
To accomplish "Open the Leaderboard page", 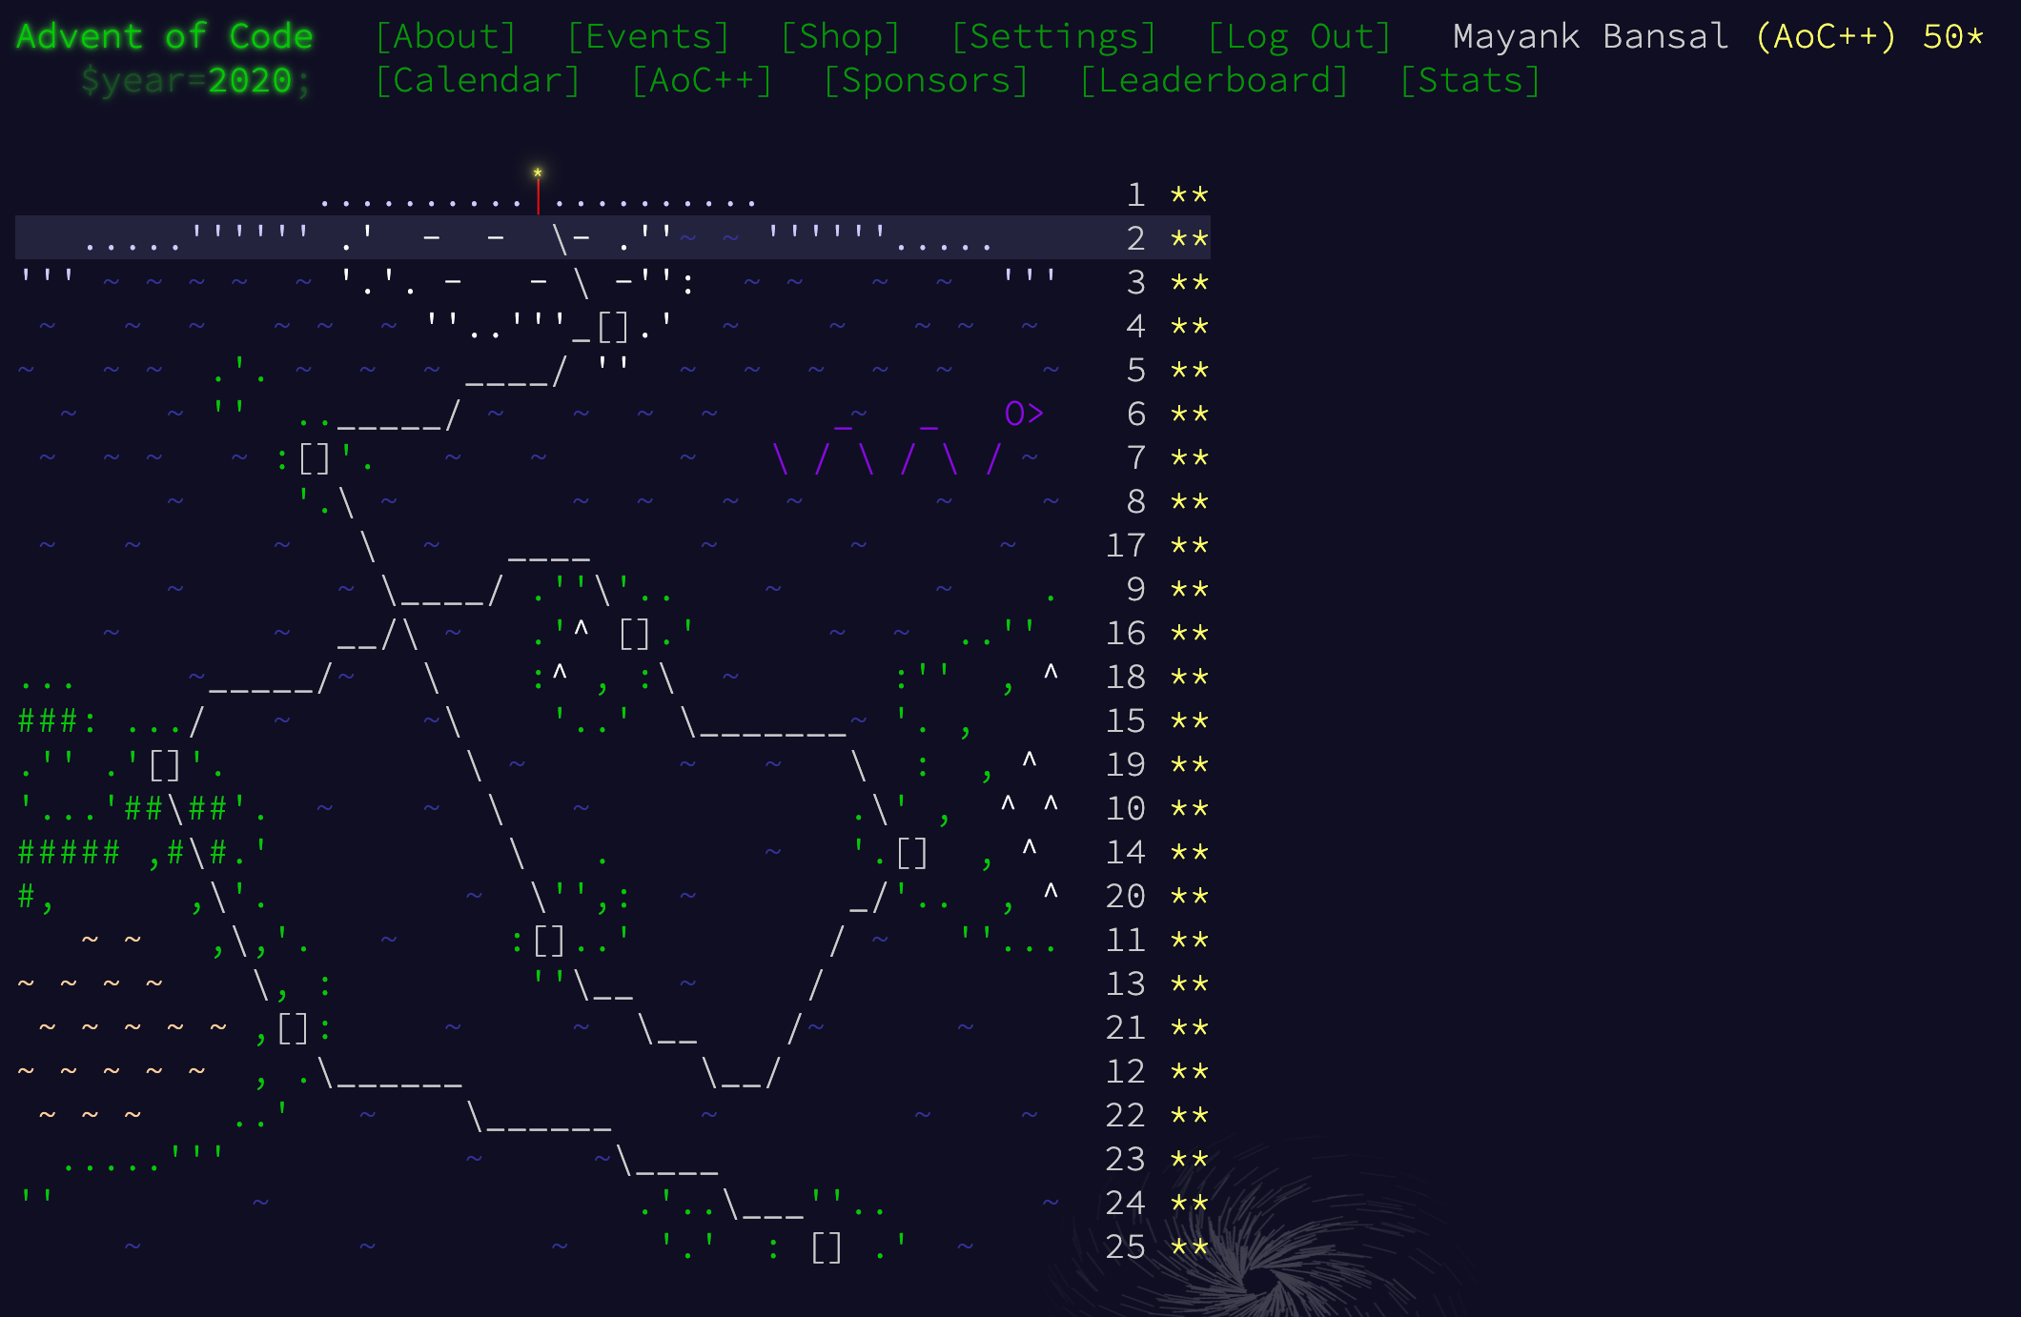I will pos(1214,80).
